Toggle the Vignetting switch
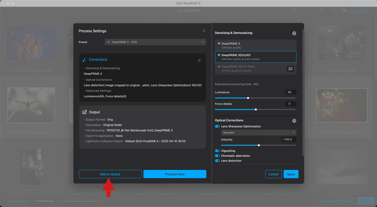Viewport: 377px width, 207px height. pyautogui.click(x=217, y=151)
